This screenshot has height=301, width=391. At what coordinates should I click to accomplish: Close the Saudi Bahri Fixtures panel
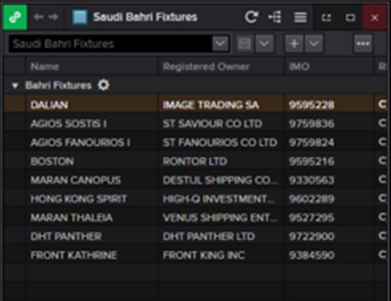[375, 18]
